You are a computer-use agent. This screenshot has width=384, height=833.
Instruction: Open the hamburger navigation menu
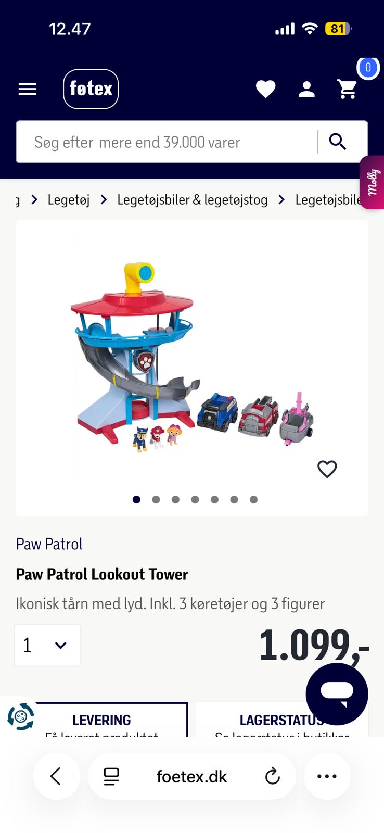point(27,89)
